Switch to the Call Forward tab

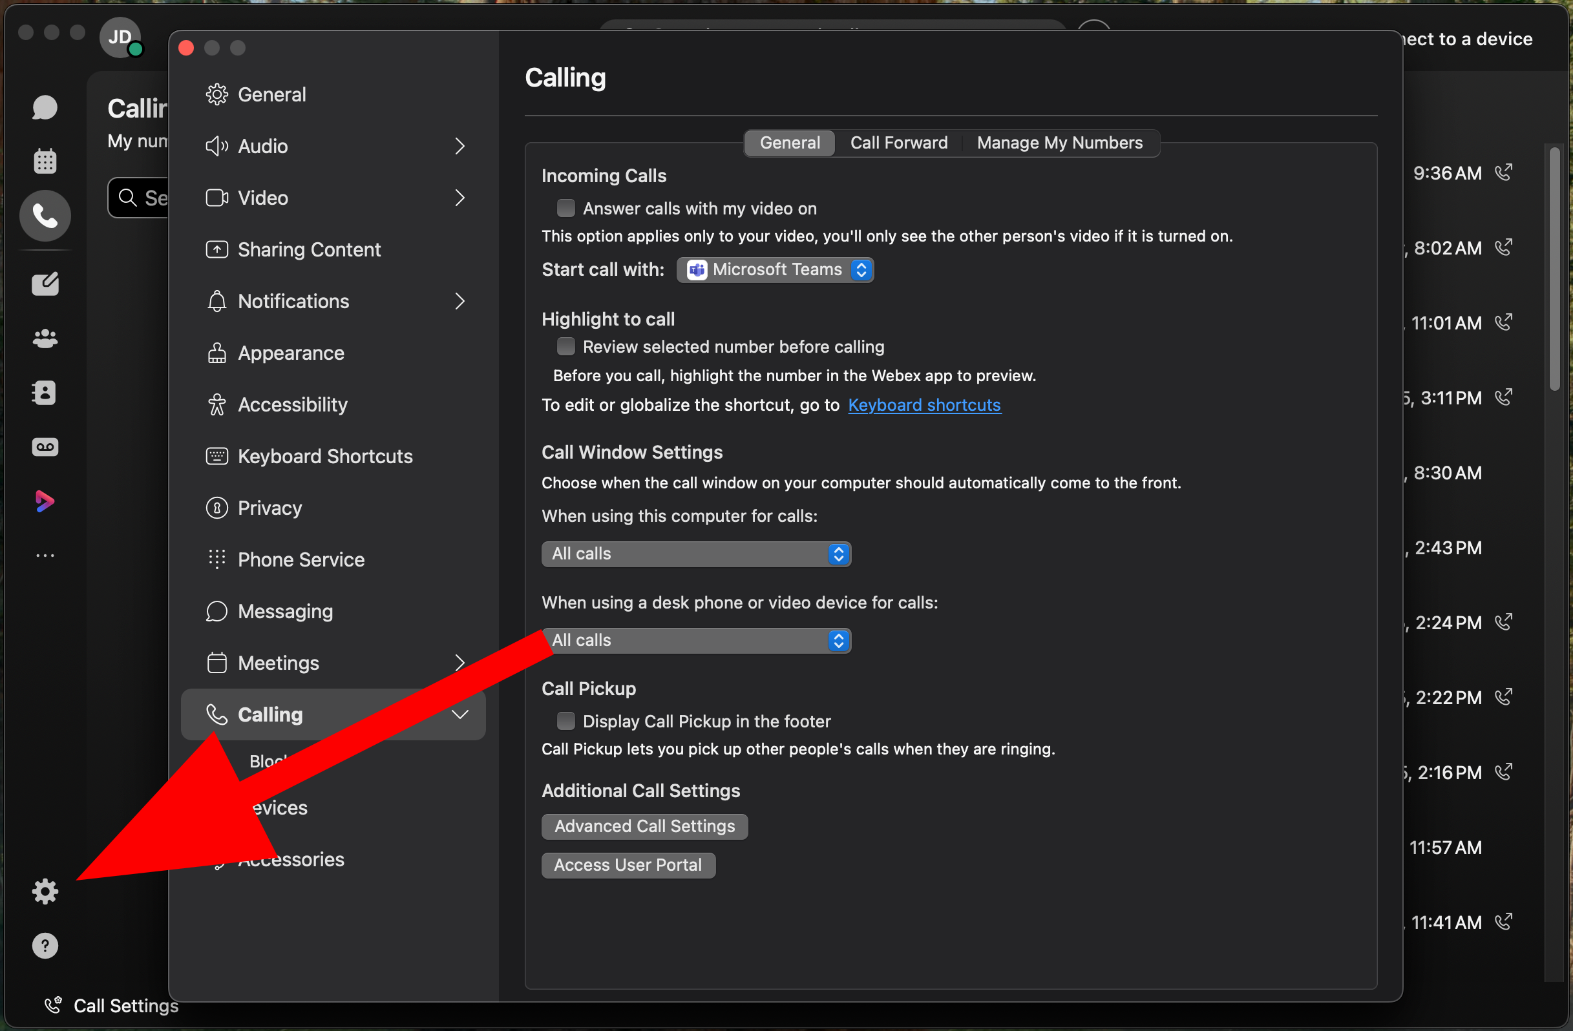[898, 143]
